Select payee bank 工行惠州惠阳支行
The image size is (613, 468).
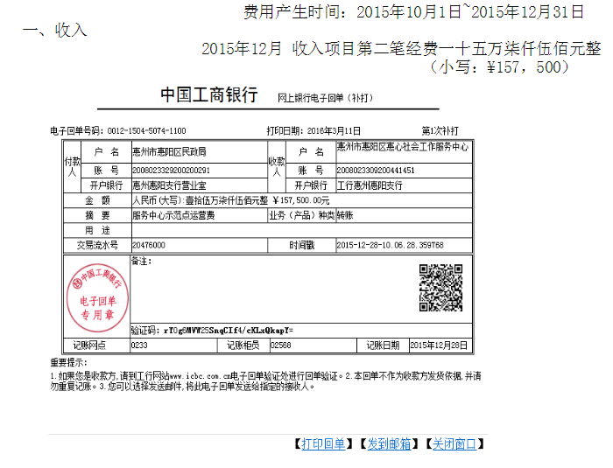click(x=370, y=185)
